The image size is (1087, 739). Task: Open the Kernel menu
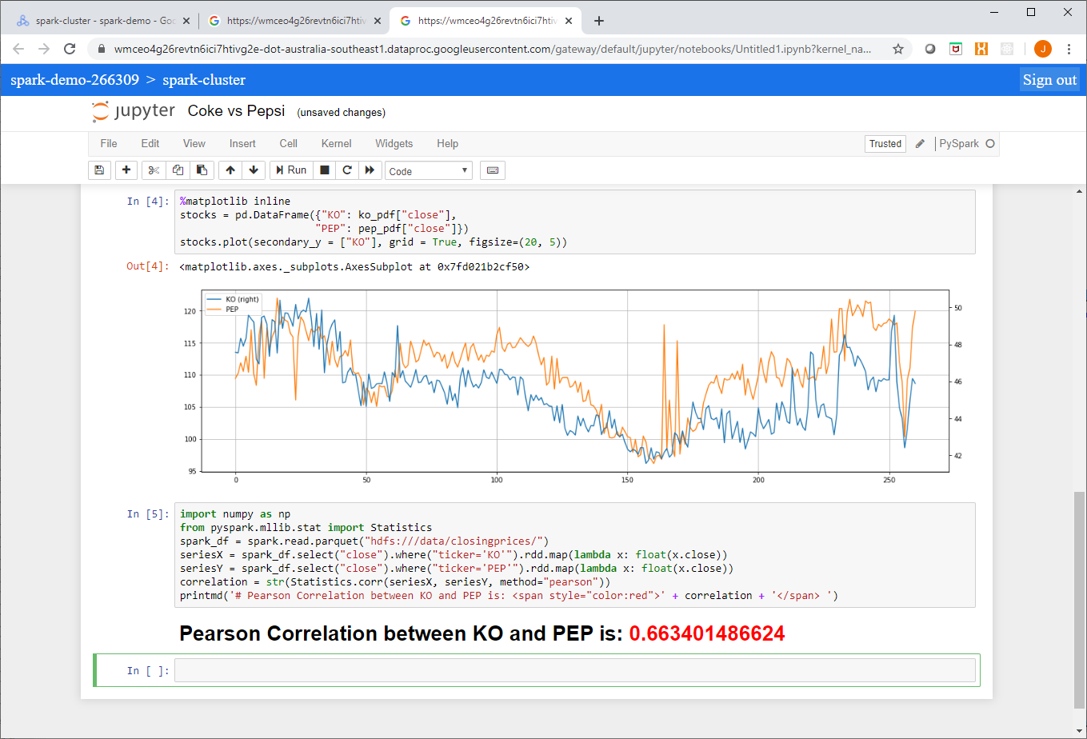[337, 144]
